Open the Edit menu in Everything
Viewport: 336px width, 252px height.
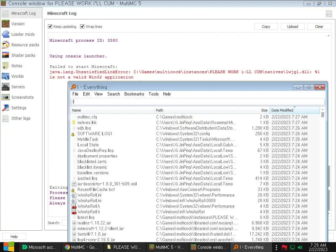click(x=86, y=94)
